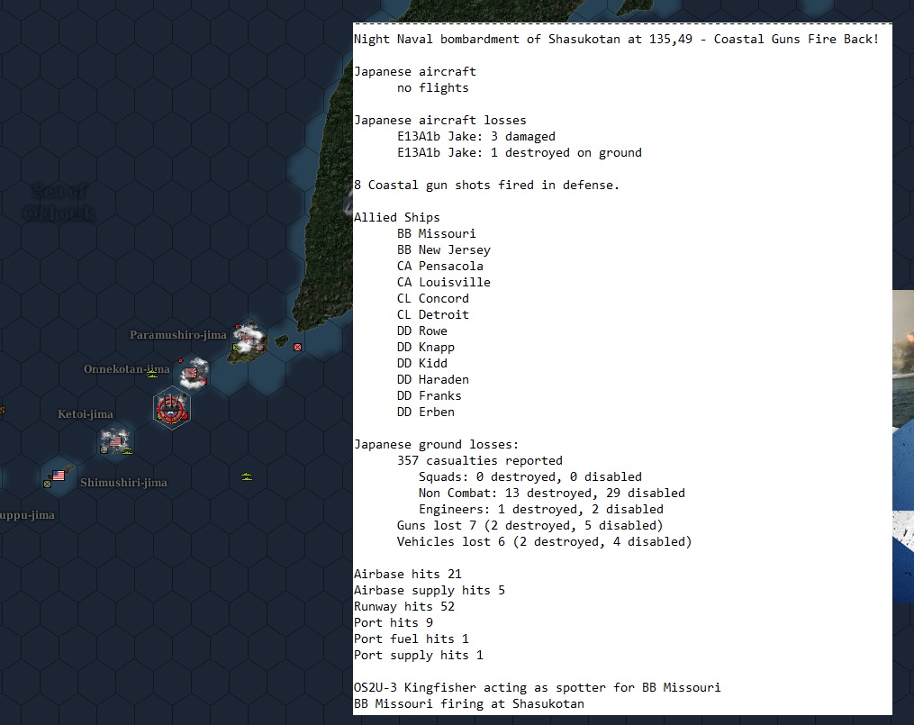Select the lone yellow task force in open sea
Image resolution: width=914 pixels, height=725 pixels.
point(247,476)
